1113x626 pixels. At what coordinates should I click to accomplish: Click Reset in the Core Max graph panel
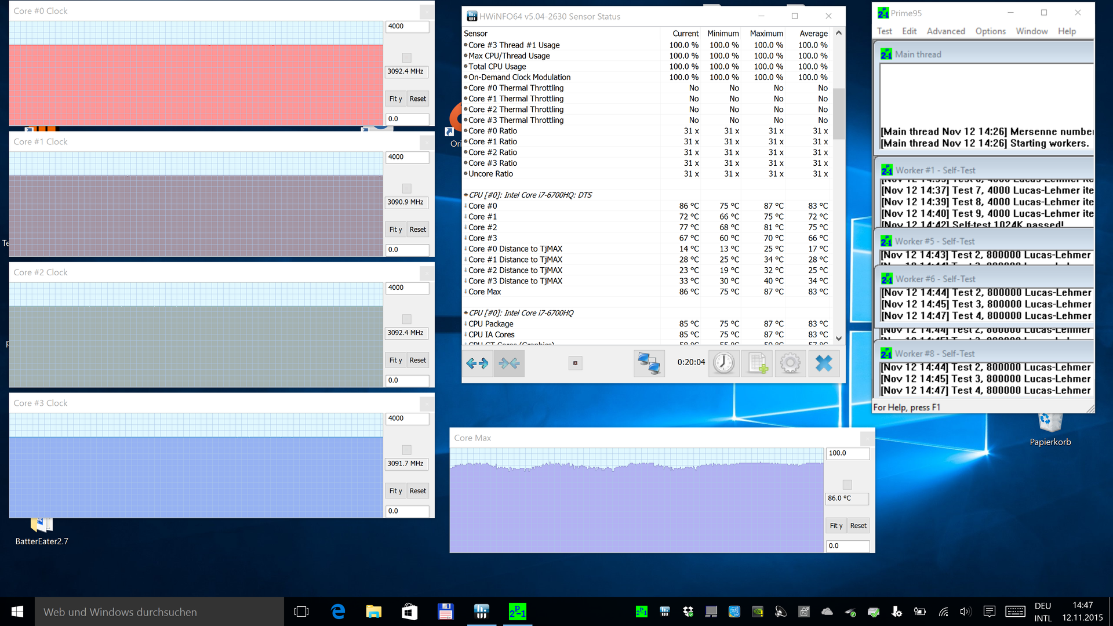tap(858, 526)
